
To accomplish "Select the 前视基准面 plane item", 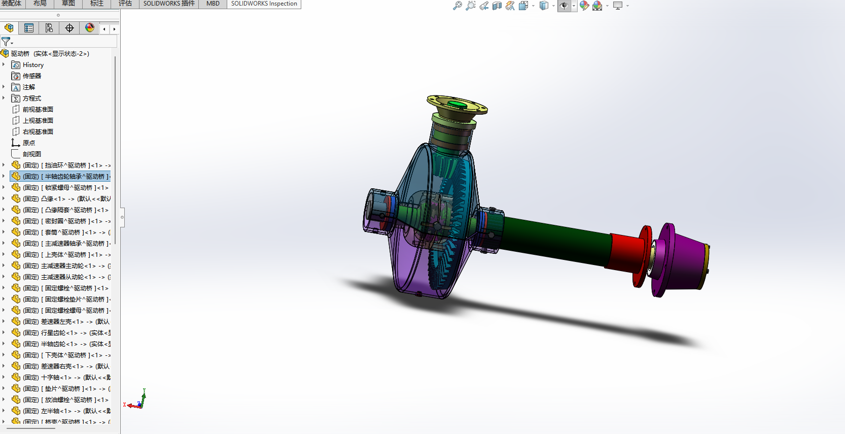I will [x=38, y=110].
